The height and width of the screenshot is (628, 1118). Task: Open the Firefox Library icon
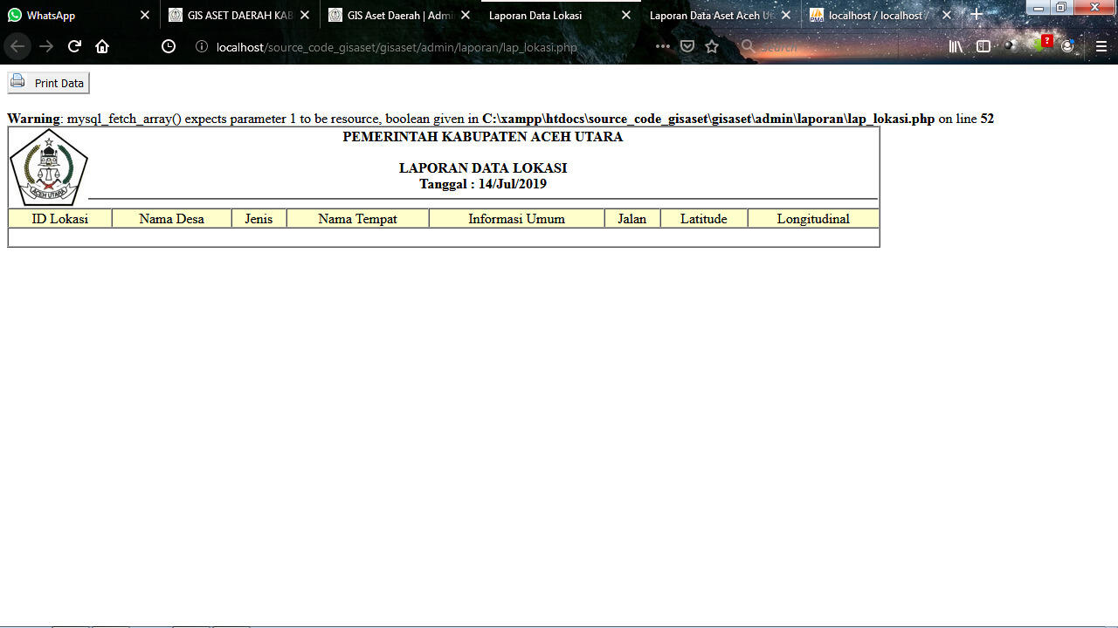pyautogui.click(x=955, y=46)
